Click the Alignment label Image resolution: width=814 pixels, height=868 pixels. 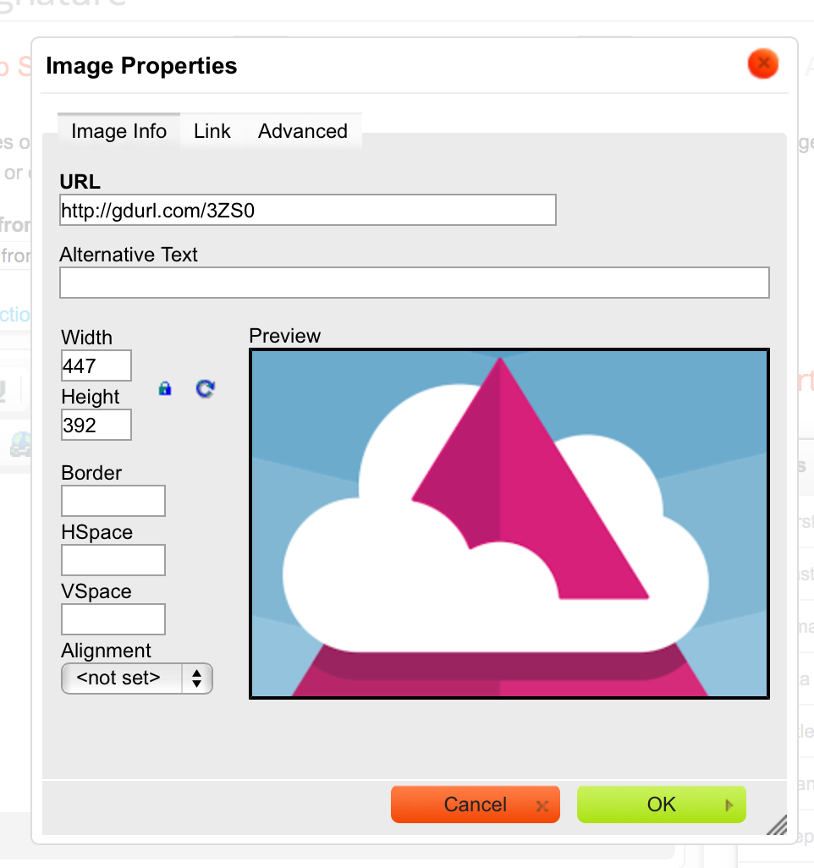[107, 651]
